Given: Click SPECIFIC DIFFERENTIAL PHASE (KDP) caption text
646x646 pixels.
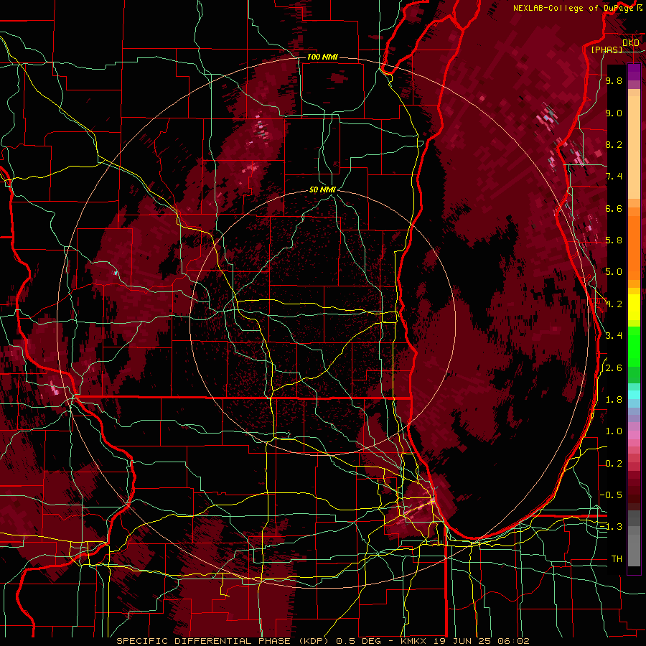Looking at the screenshot, I should (x=223, y=641).
